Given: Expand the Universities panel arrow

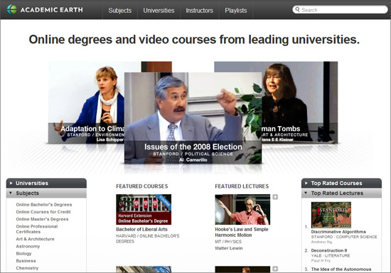Looking at the screenshot, I should 11,183.
